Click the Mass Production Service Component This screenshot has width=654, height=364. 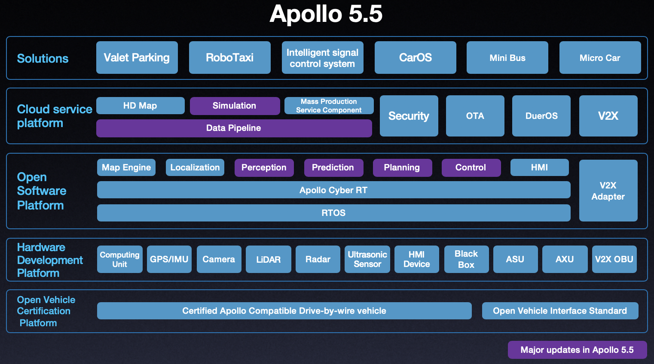[x=329, y=105]
